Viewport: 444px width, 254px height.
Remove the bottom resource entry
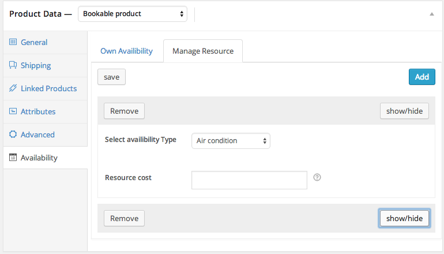[x=124, y=218]
